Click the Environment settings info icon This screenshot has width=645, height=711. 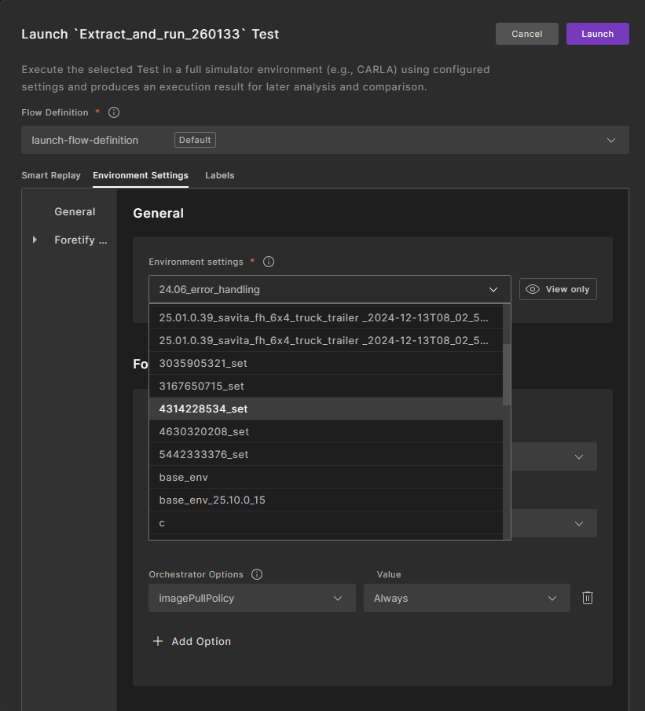[269, 262]
